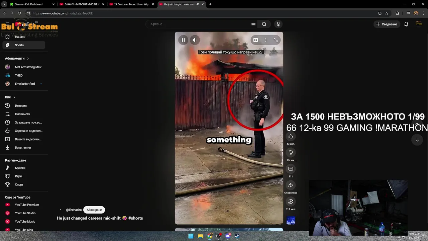
Task: Open the browser extensions puzzle icon
Action: point(397,13)
